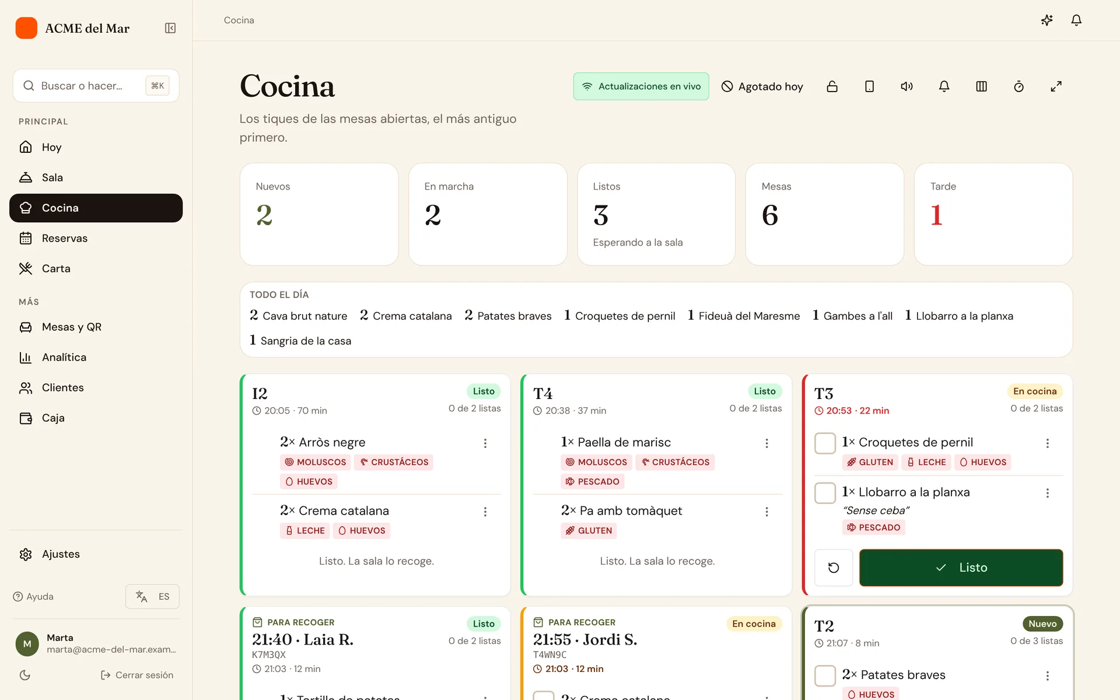Screen dimensions: 1120x700
Task: Open options for Pa amb tomàquet item
Action: pyautogui.click(x=766, y=512)
